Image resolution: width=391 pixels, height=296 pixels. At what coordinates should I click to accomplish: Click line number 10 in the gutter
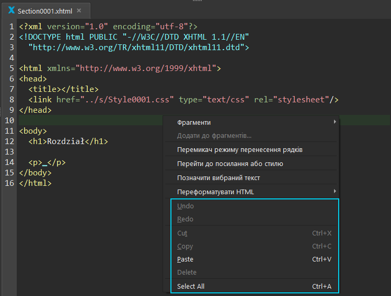[x=9, y=121]
